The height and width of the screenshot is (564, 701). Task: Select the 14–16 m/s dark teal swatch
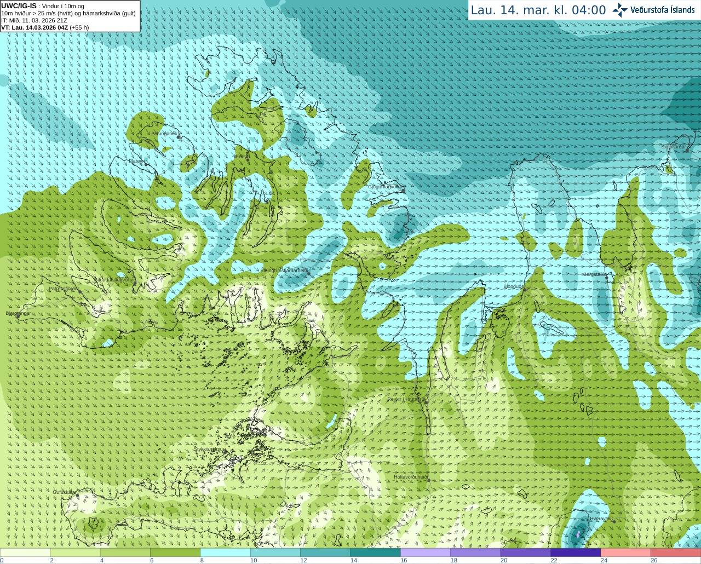pyautogui.click(x=376, y=553)
